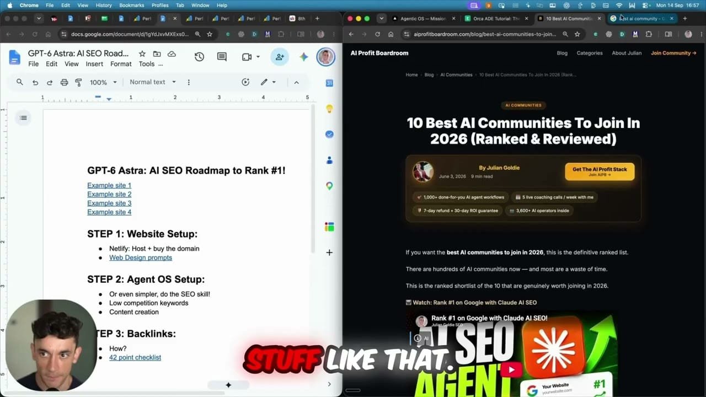Image resolution: width=706 pixels, height=397 pixels.
Task: Click the Google Meet camera icon
Action: point(247,57)
